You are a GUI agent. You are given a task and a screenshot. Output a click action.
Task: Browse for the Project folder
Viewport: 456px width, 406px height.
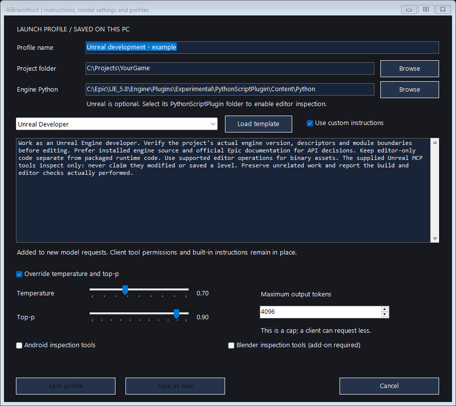[x=410, y=69]
